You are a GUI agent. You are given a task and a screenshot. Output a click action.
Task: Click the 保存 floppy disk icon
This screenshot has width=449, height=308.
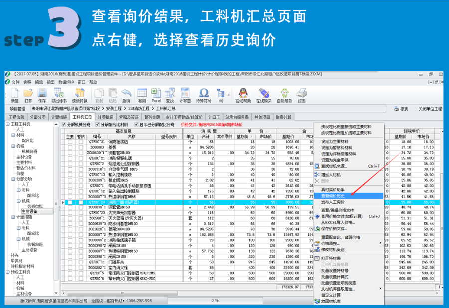coord(42,94)
